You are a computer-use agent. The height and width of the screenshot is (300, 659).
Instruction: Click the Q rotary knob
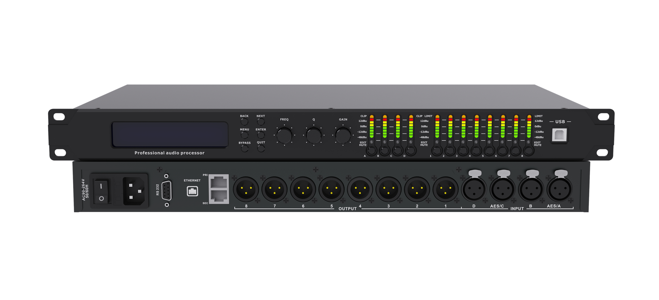(x=313, y=135)
